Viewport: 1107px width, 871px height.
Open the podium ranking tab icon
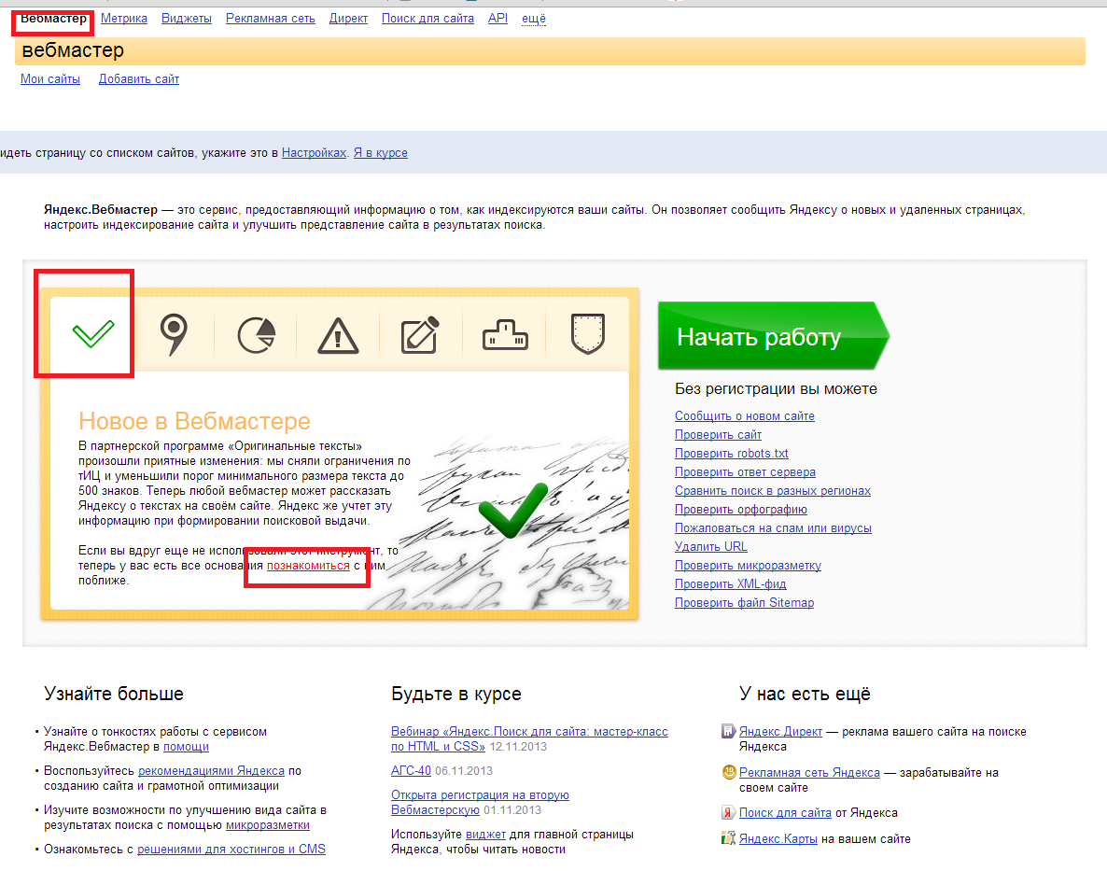505,334
